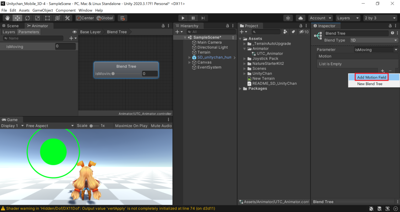Open Blend Tree help icon in Inspector
This screenshot has height=212, width=400.
(x=392, y=33)
